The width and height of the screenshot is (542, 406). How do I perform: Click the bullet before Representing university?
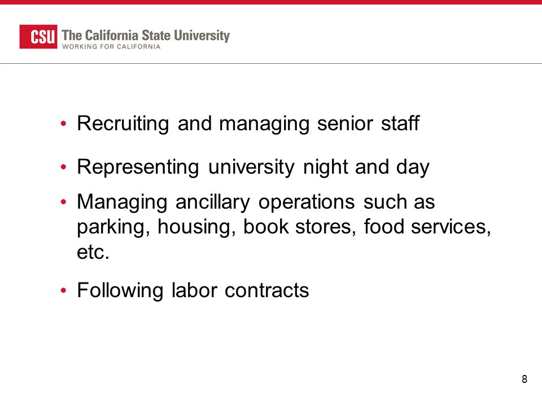[63, 167]
